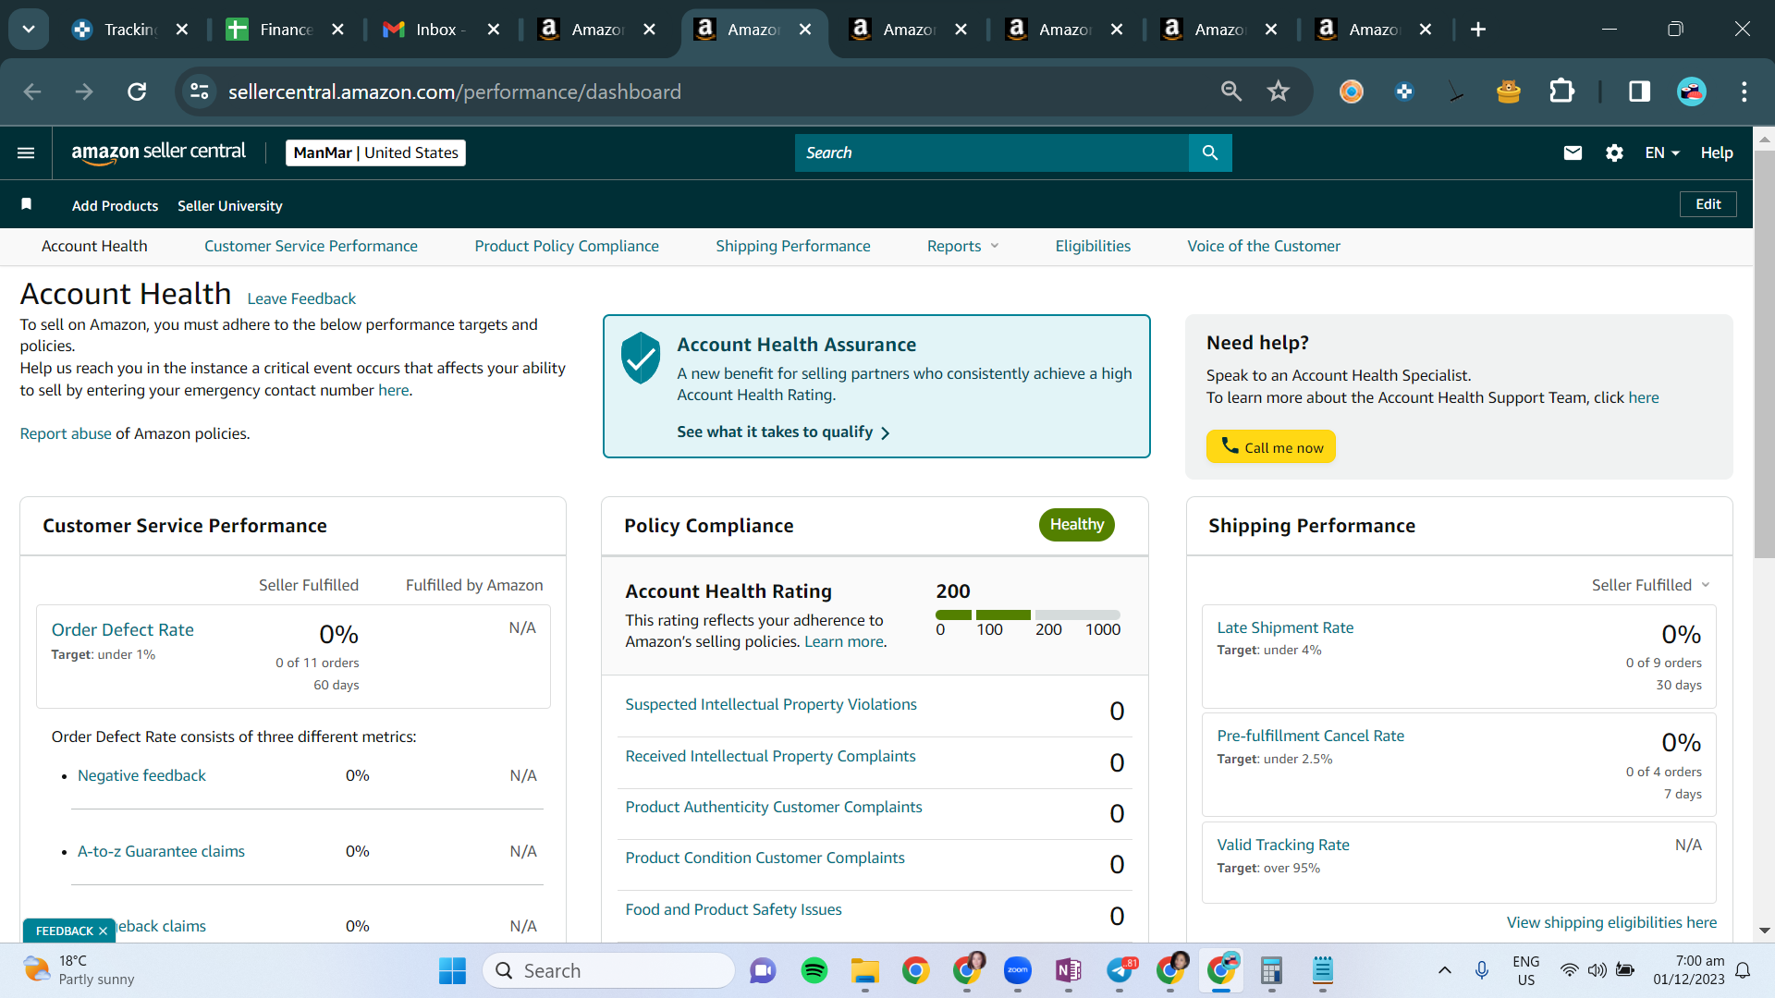Click the Negative feedback link

(141, 776)
